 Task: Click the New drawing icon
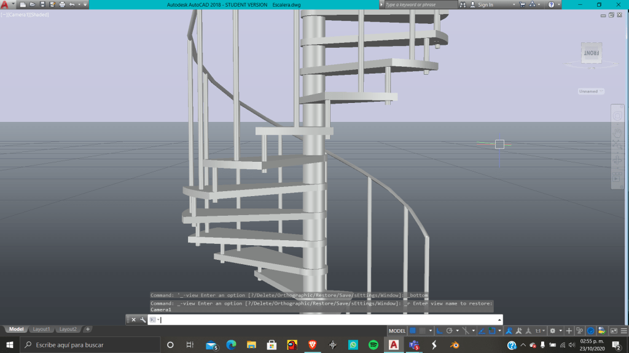pyautogui.click(x=23, y=4)
